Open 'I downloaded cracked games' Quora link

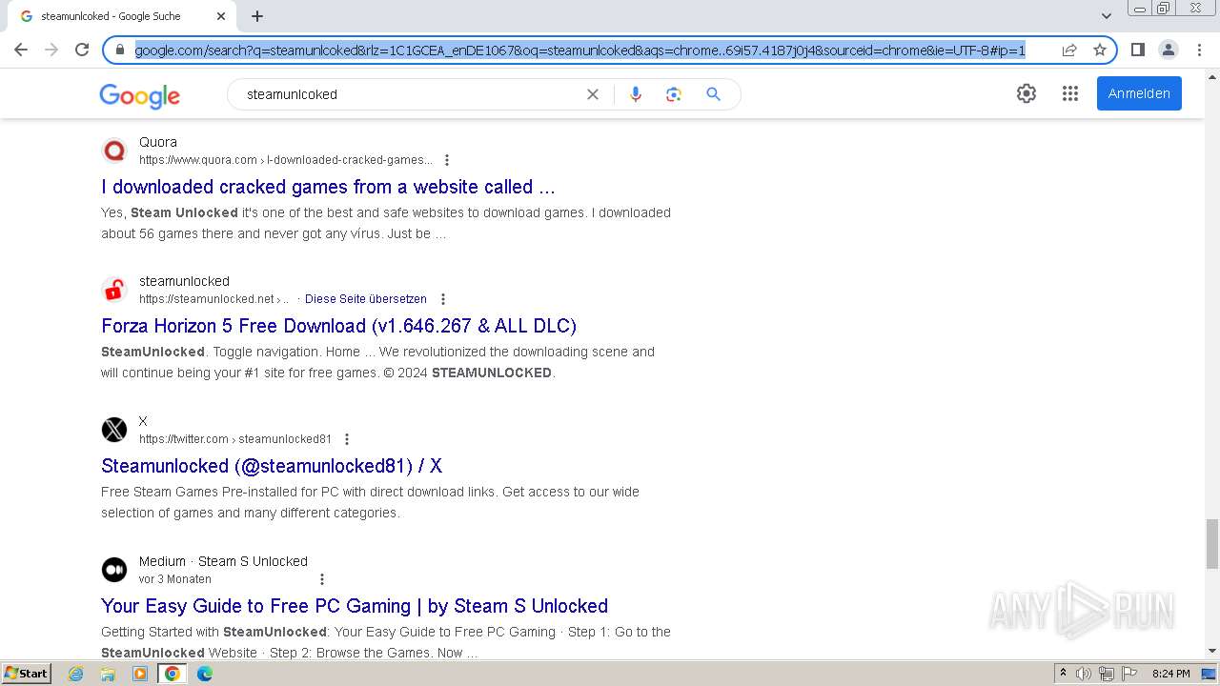point(328,187)
